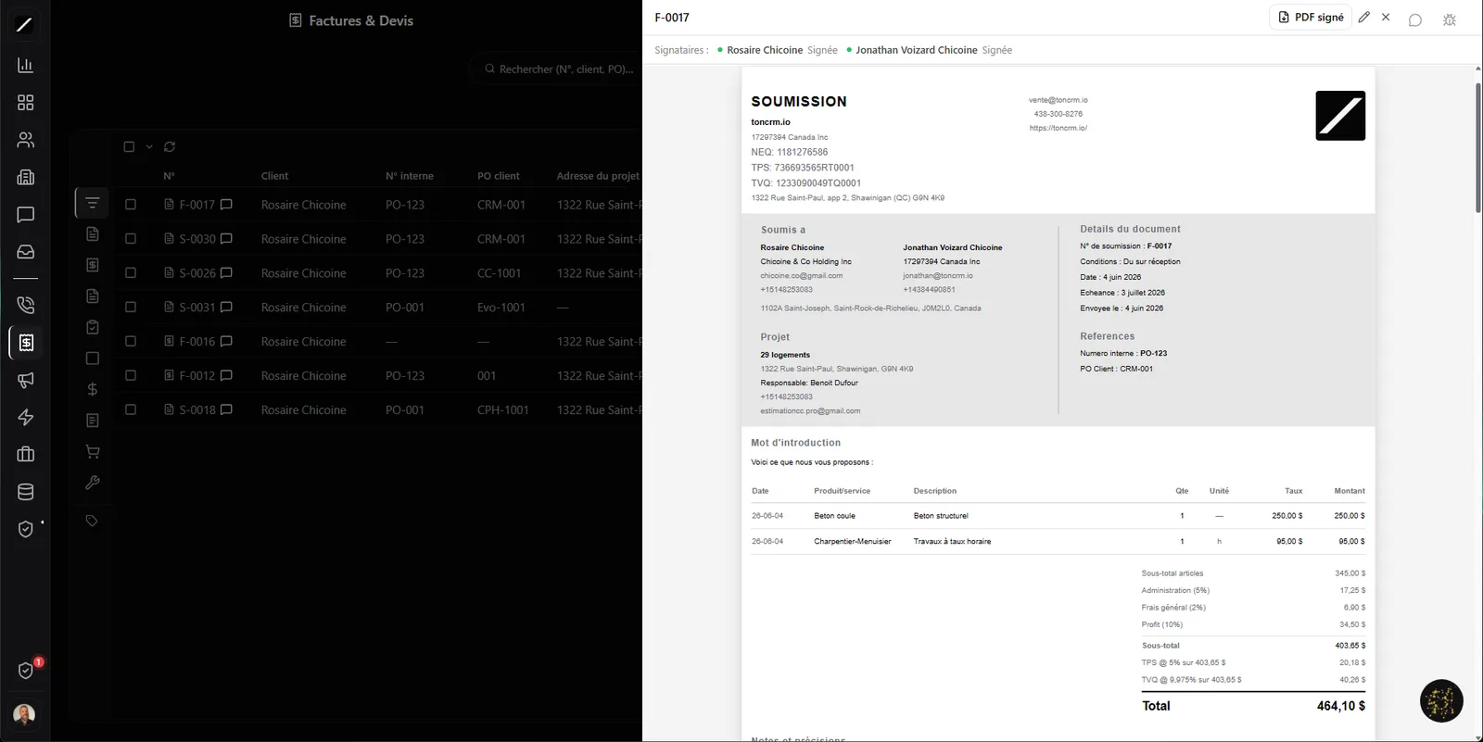Image resolution: width=1483 pixels, height=742 pixels.
Task: Click the PDF signé button
Action: pyautogui.click(x=1311, y=18)
